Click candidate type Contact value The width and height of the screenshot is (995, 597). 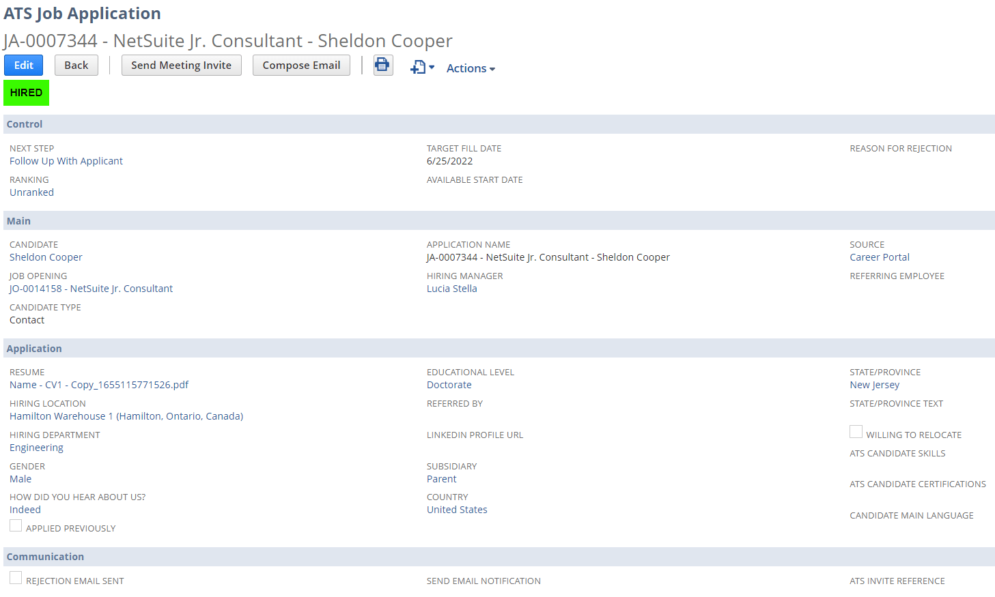(x=27, y=320)
